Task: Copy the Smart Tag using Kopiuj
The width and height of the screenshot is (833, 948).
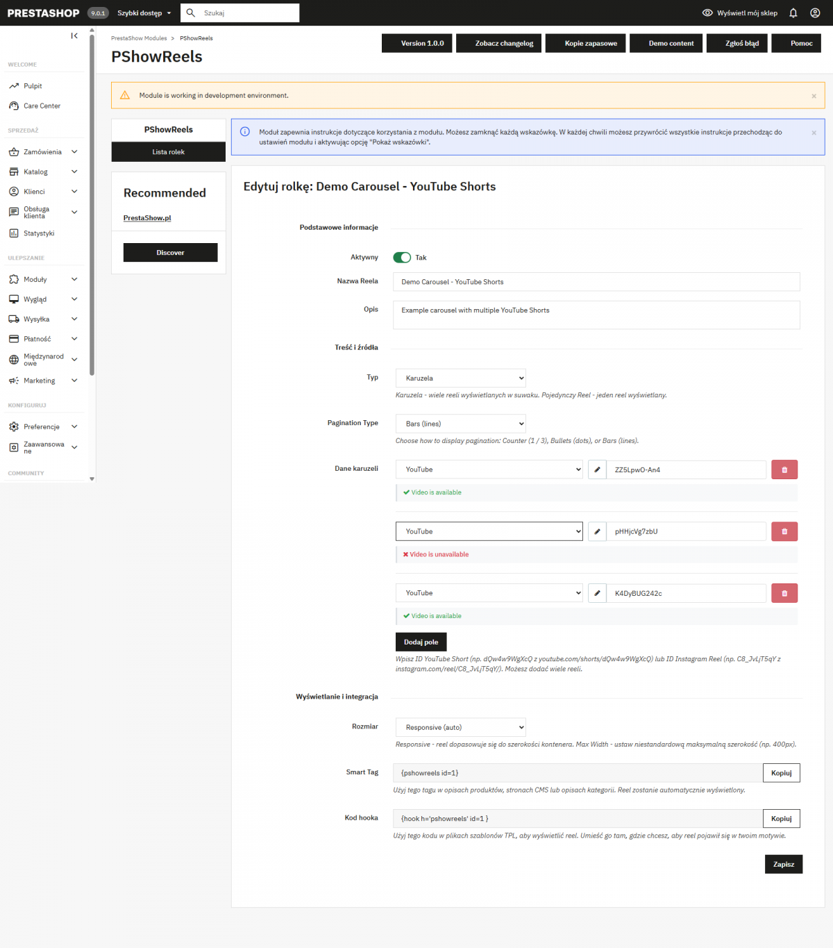Action: [x=781, y=772]
